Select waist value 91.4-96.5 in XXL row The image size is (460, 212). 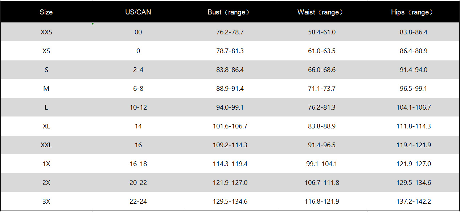click(322, 145)
